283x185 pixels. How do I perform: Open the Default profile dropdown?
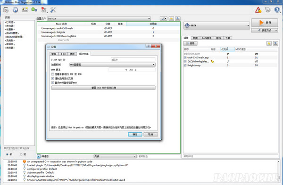click(x=99, y=18)
